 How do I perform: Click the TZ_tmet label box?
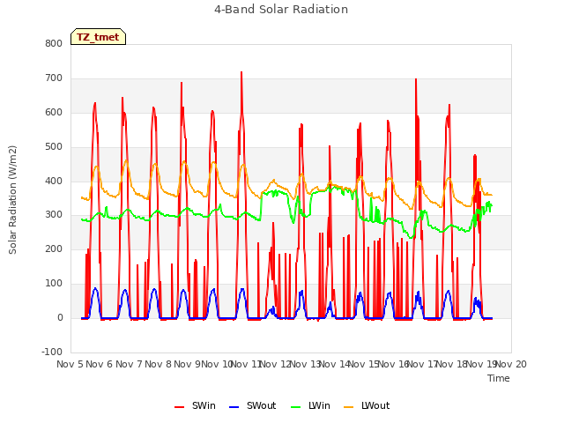click(98, 37)
